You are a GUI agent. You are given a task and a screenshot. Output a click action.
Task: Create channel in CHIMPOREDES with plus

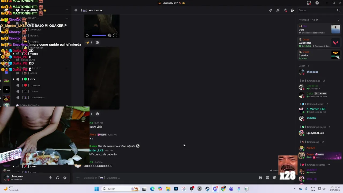tap(67, 68)
